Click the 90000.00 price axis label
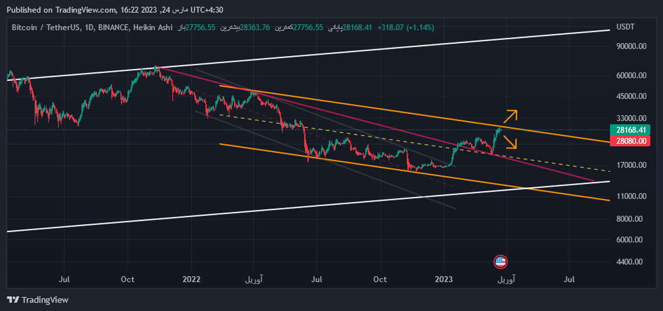This screenshot has width=663, height=311. pos(631,46)
